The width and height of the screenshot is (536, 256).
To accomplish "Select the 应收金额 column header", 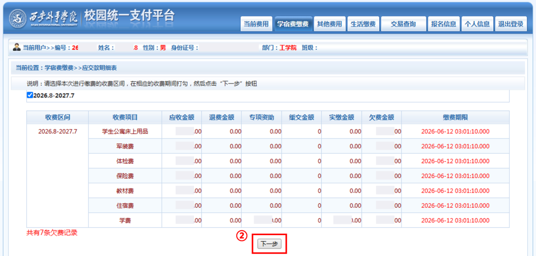I will [182, 117].
